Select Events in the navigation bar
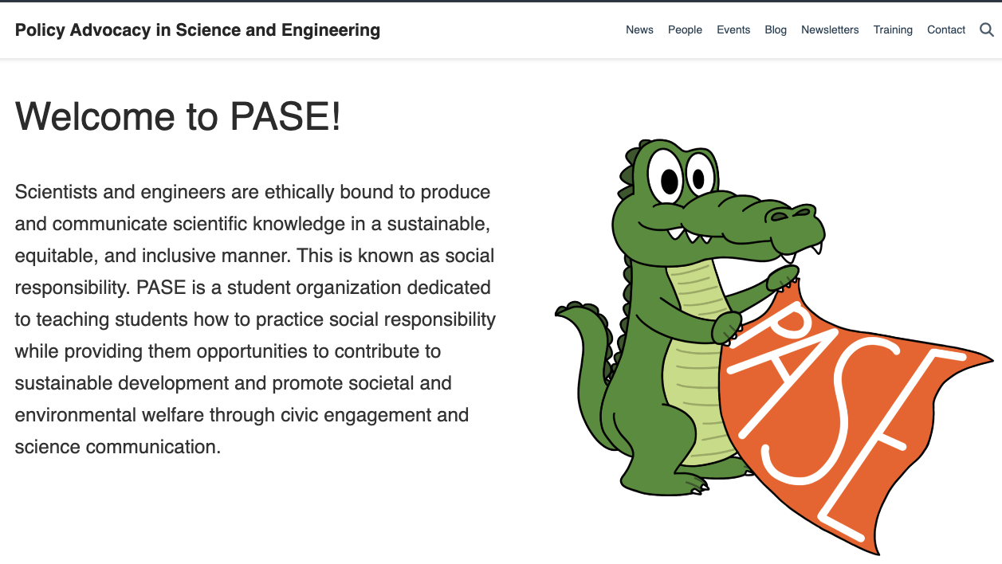 pyautogui.click(x=733, y=30)
